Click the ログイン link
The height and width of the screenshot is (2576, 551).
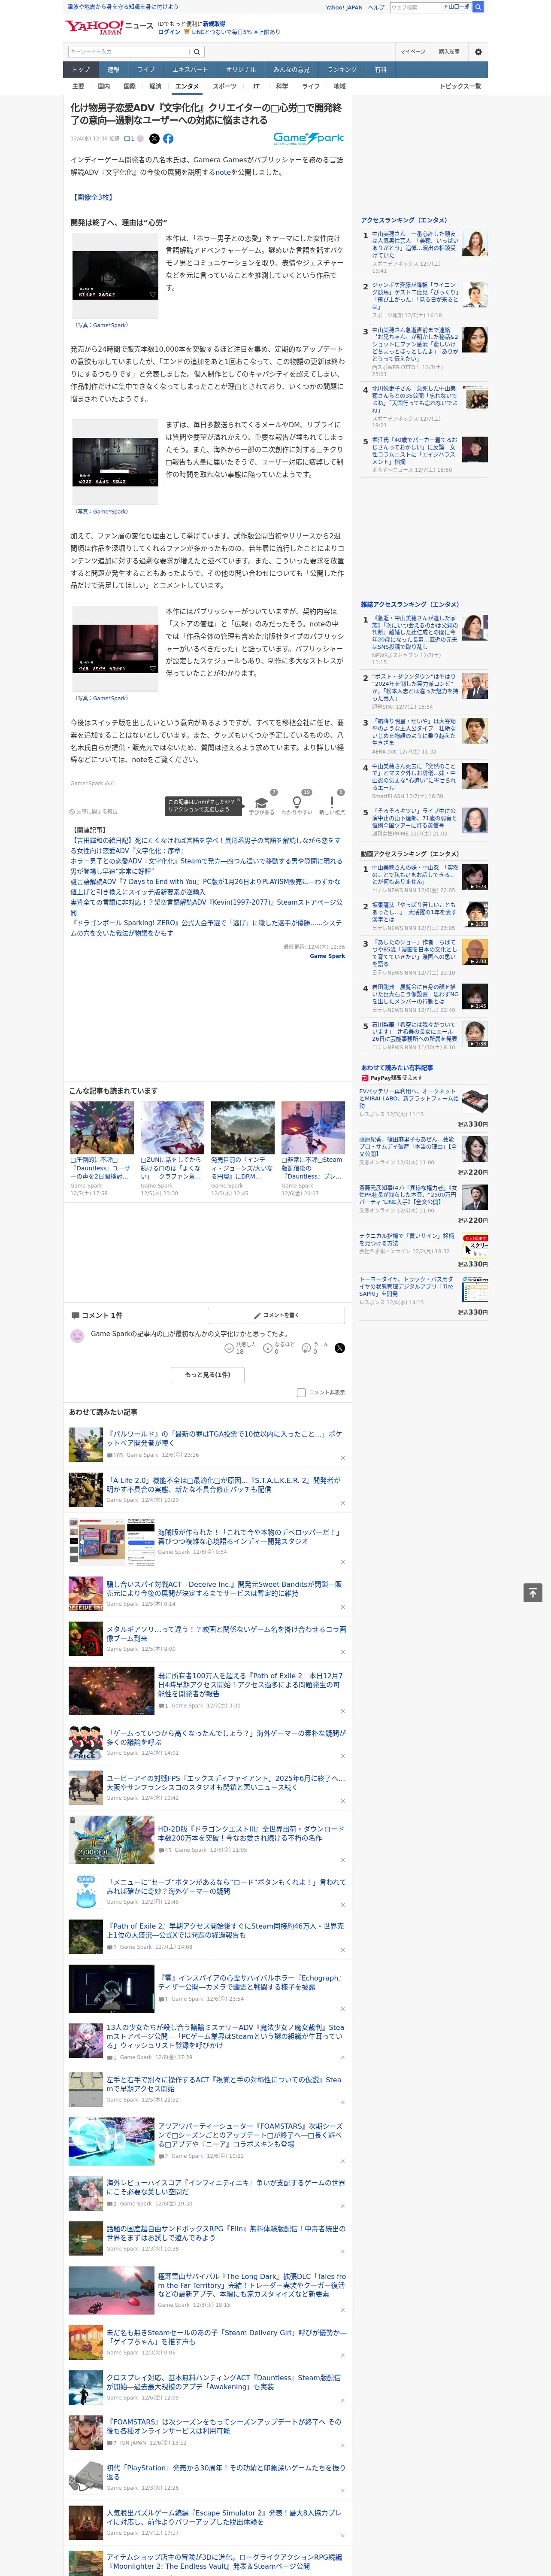[x=169, y=32]
